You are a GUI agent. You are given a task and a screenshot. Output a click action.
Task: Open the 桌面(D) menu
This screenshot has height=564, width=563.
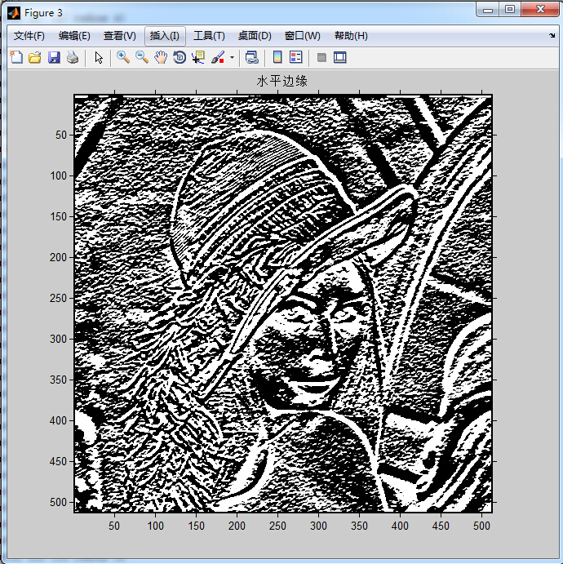click(x=255, y=36)
